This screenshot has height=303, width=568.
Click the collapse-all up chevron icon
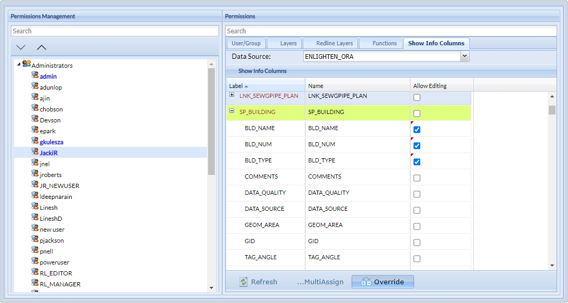pos(42,47)
